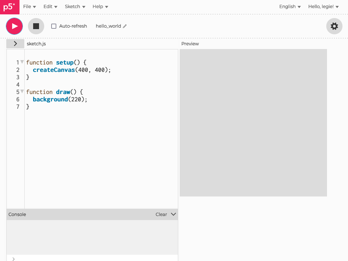Enable the Auto-refresh checkbox
The image size is (348, 261).
click(54, 26)
